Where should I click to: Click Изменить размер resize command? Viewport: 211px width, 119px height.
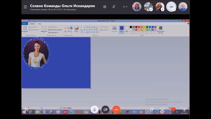point(55,30)
